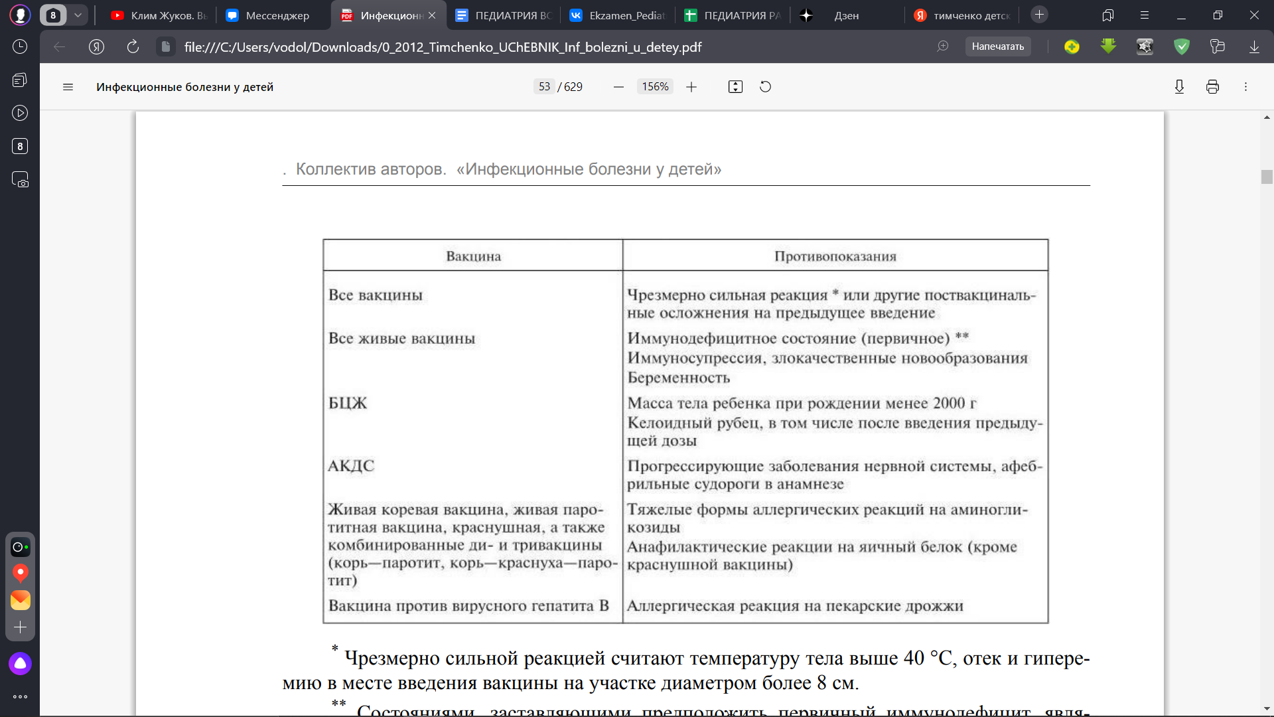This screenshot has height=717, width=1274.
Task: Open browsing history in the sidebar
Action: point(20,46)
